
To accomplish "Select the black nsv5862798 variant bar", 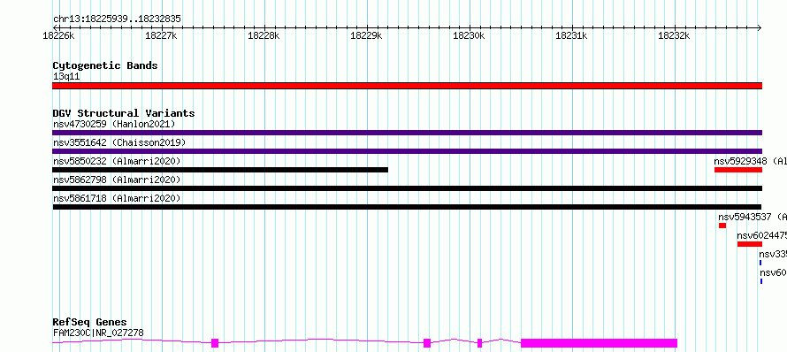I will point(407,188).
